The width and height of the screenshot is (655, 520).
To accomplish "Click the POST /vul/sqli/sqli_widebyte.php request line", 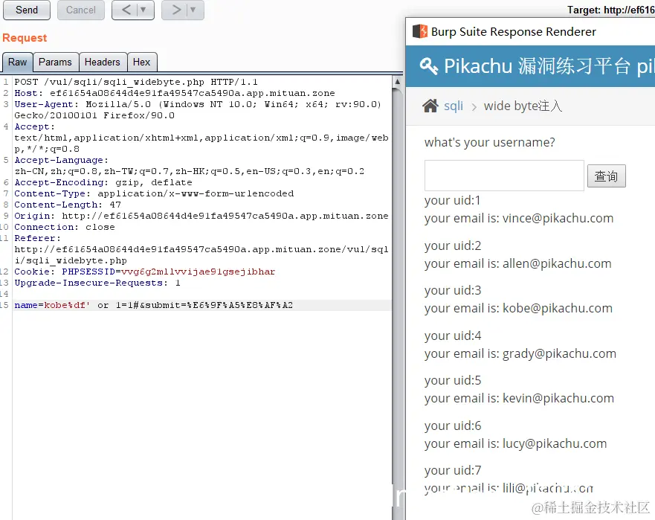I will coord(136,82).
